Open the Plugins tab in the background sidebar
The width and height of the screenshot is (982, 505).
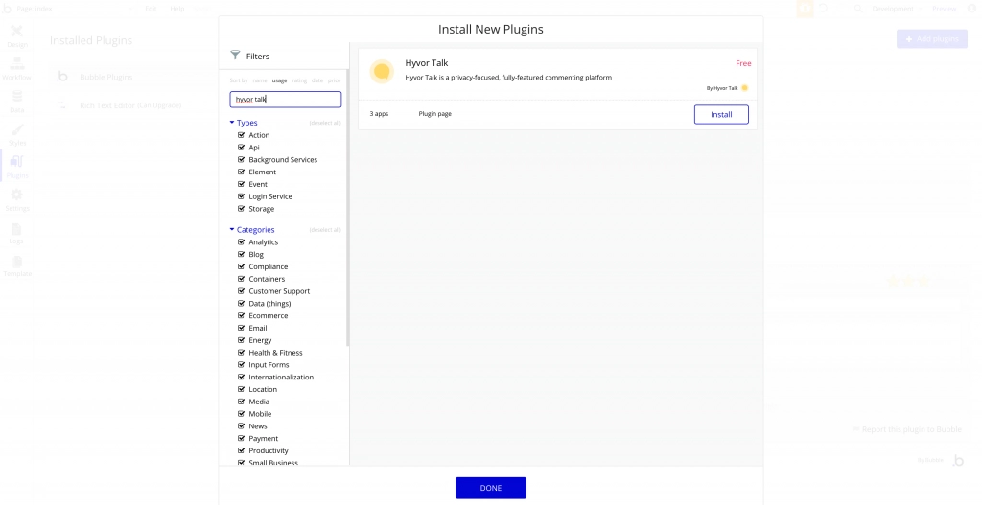point(17,167)
